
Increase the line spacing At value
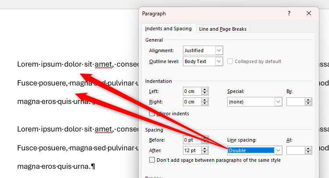[308, 149]
